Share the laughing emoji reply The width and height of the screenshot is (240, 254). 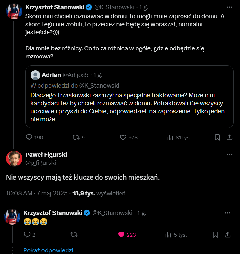tap(227, 235)
